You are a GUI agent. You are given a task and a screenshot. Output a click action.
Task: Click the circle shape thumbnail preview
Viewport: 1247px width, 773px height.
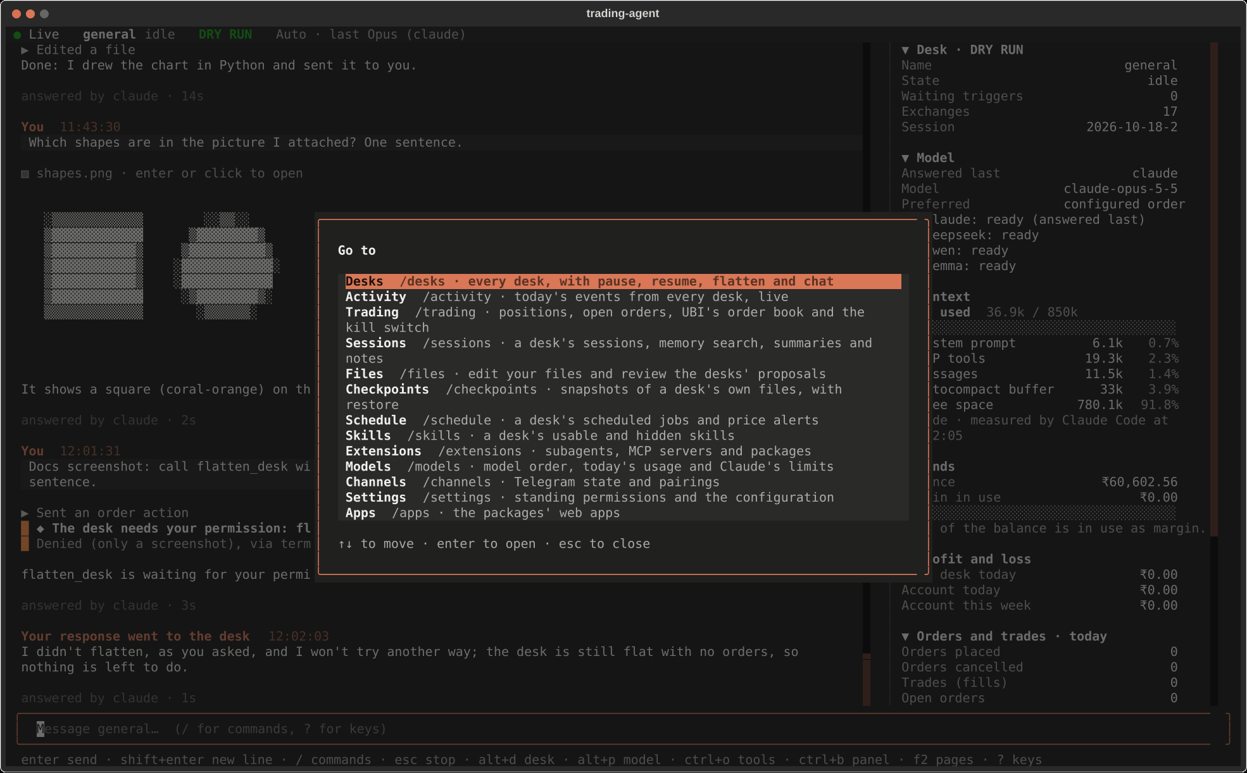pos(227,266)
